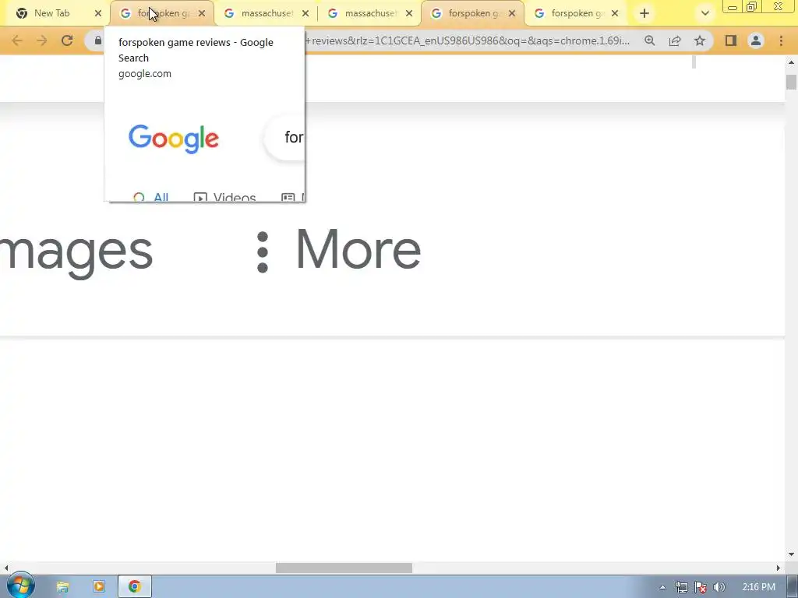Bookmark this tab with the star icon
The height and width of the screenshot is (598, 798).
pos(700,40)
